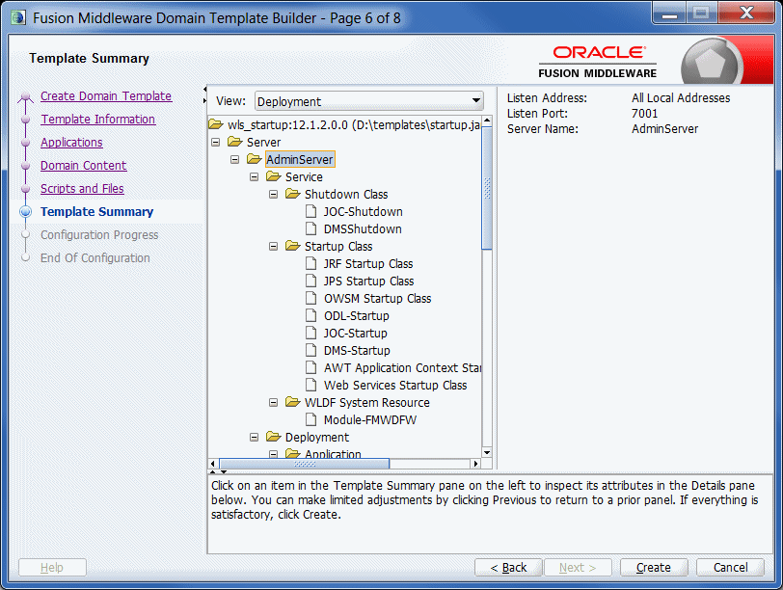
Task: Open the View dropdown showing Deployment
Action: tap(369, 101)
